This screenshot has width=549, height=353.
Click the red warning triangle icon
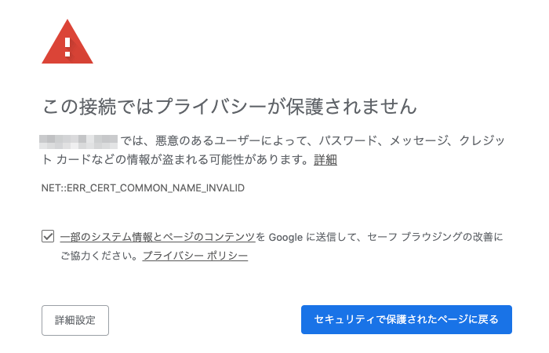point(67,42)
